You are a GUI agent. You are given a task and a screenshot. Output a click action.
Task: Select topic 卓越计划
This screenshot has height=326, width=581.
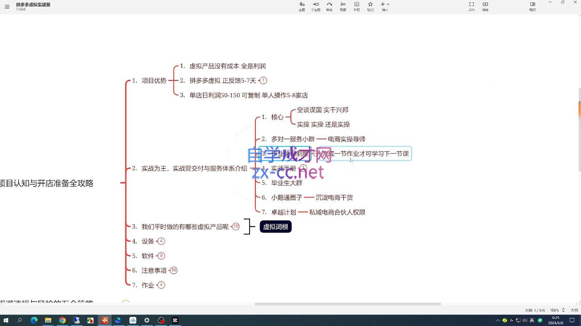pyautogui.click(x=283, y=212)
